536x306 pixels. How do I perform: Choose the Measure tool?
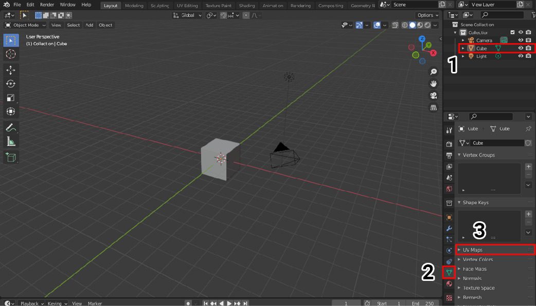click(11, 141)
